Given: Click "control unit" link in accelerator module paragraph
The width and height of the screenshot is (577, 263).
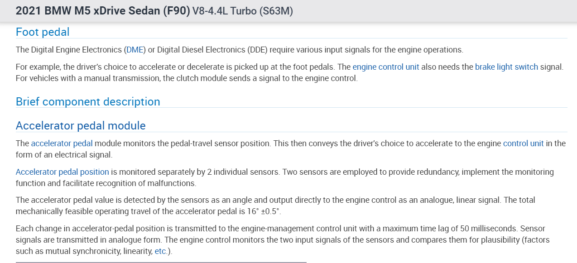Looking at the screenshot, I should [x=523, y=143].
